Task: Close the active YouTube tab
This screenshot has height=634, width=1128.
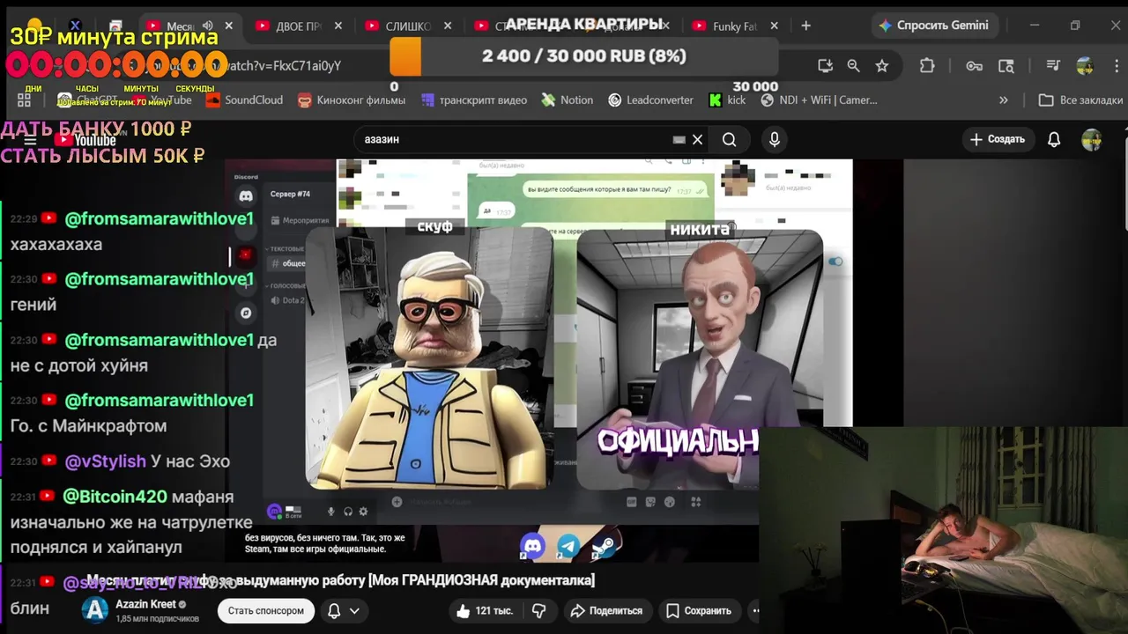Action: (x=229, y=26)
